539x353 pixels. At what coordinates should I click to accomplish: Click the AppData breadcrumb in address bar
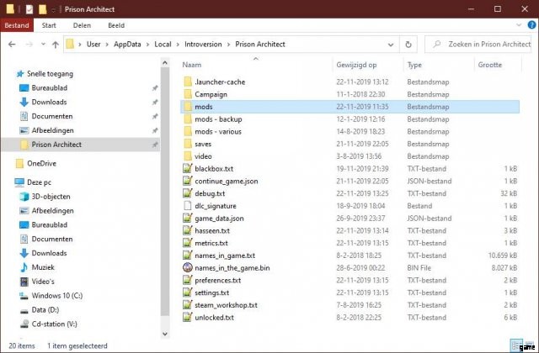[127, 45]
